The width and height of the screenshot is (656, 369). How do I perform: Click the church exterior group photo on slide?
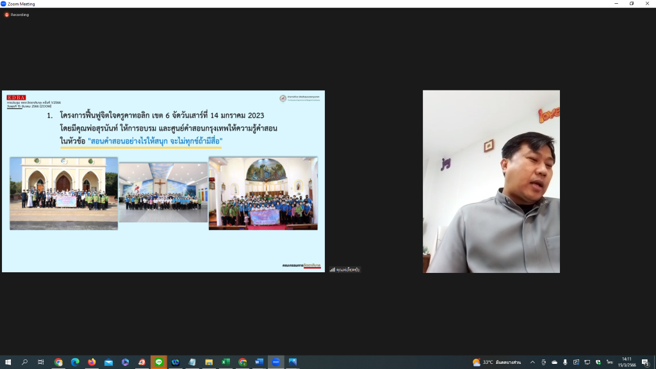(64, 193)
